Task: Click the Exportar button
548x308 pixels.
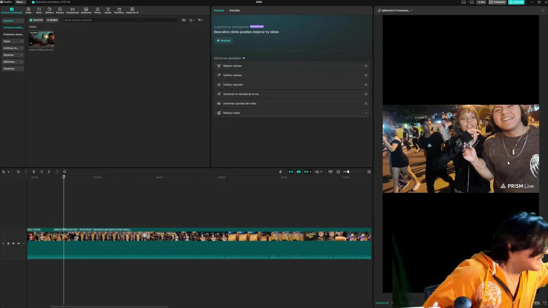Action: coord(517,2)
